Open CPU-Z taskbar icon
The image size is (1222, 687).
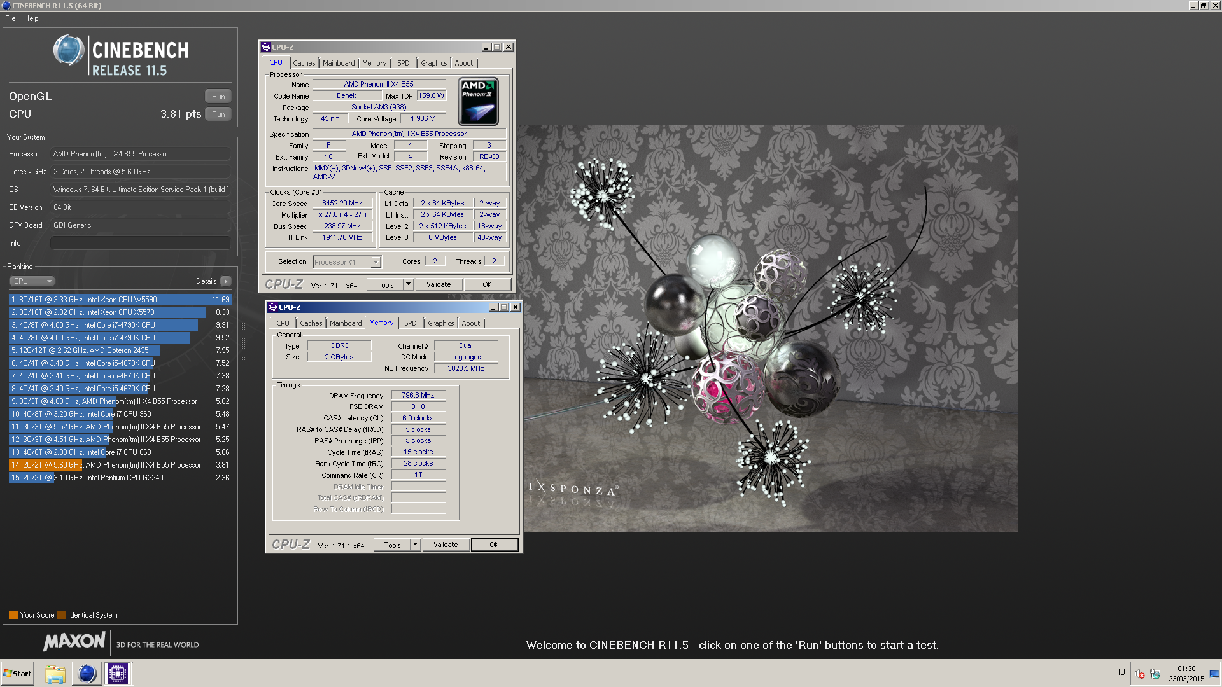[x=118, y=674]
